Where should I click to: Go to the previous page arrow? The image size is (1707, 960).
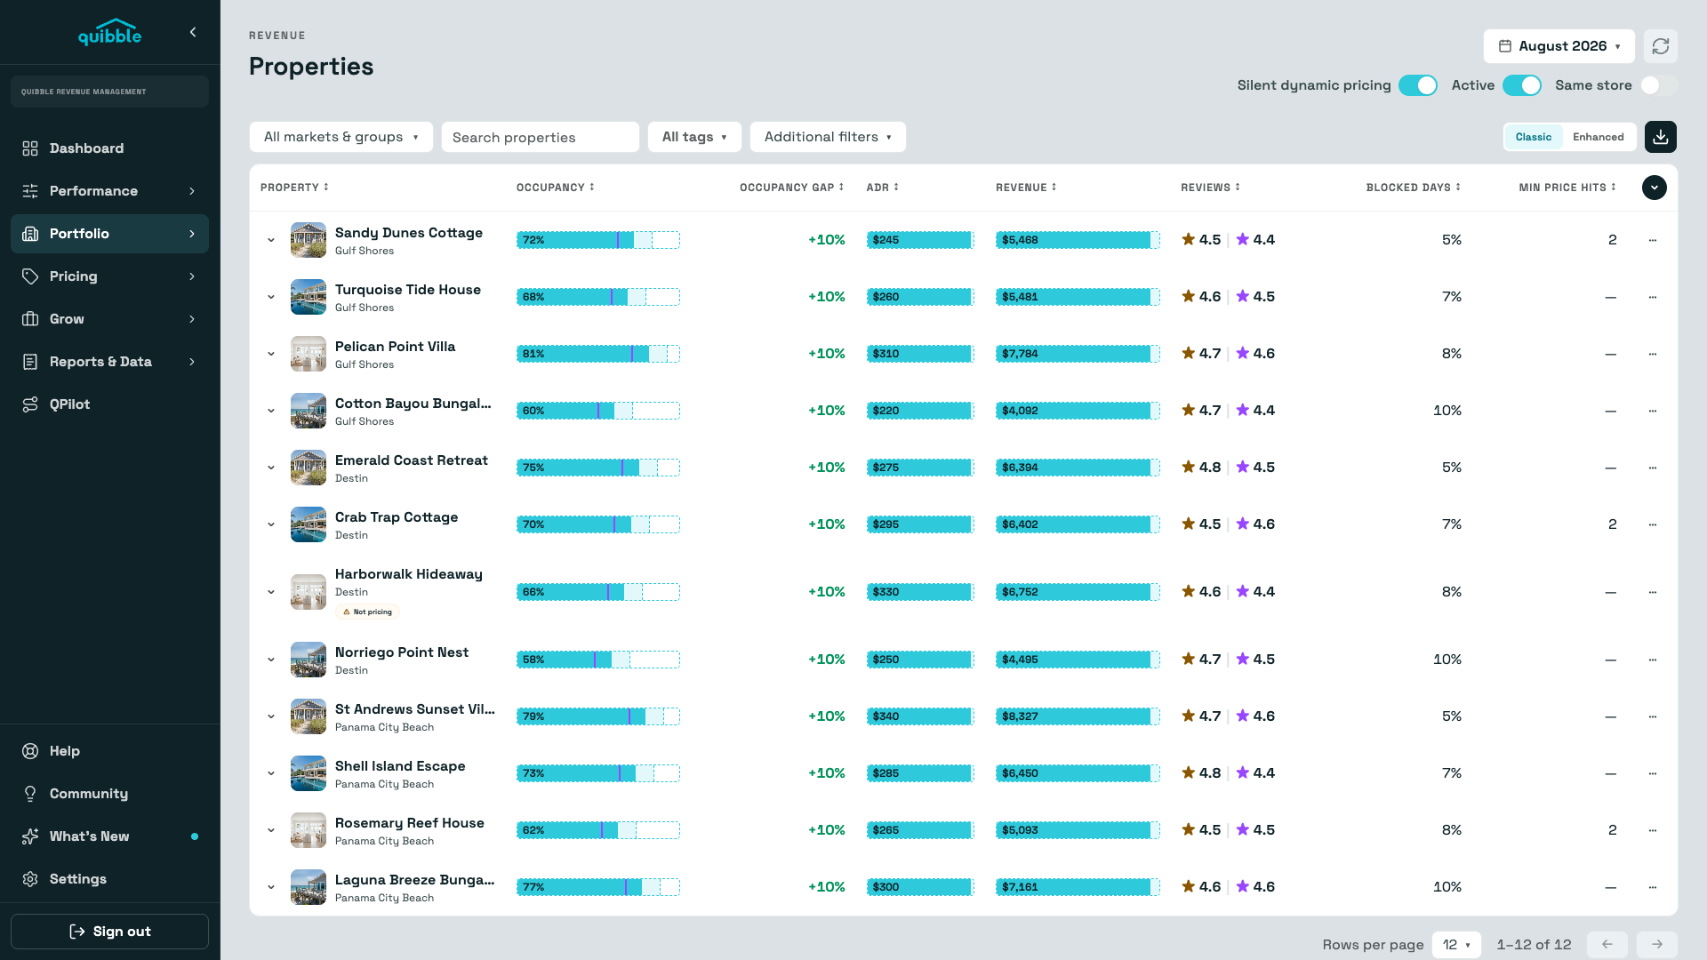pyautogui.click(x=1607, y=945)
